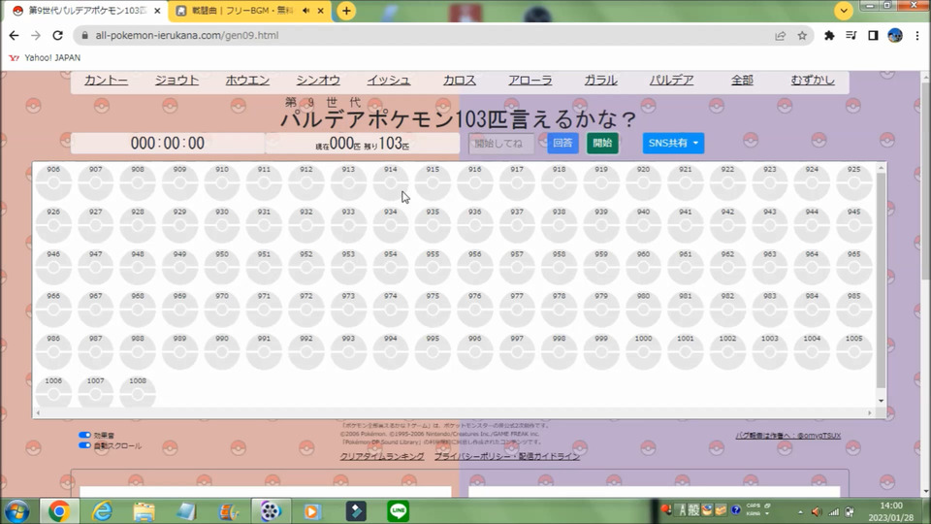
Task: Select the シンオウ region tab
Action: [x=318, y=81]
